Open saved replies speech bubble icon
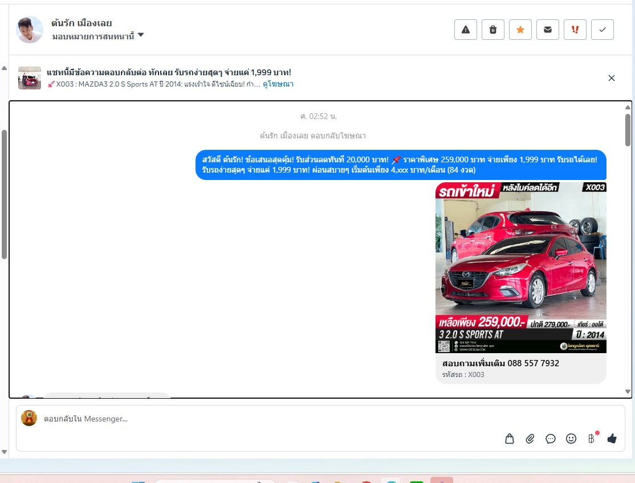This screenshot has height=483, width=635. pyautogui.click(x=551, y=439)
